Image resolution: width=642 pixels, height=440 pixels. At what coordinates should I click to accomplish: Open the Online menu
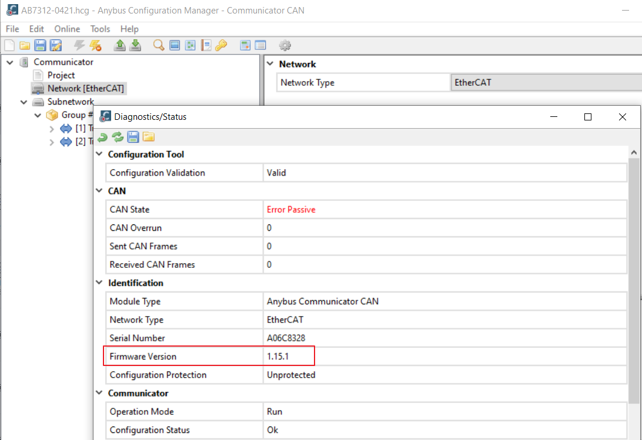[66, 28]
